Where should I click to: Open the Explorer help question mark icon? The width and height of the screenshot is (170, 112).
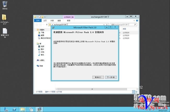(x=137, y=21)
